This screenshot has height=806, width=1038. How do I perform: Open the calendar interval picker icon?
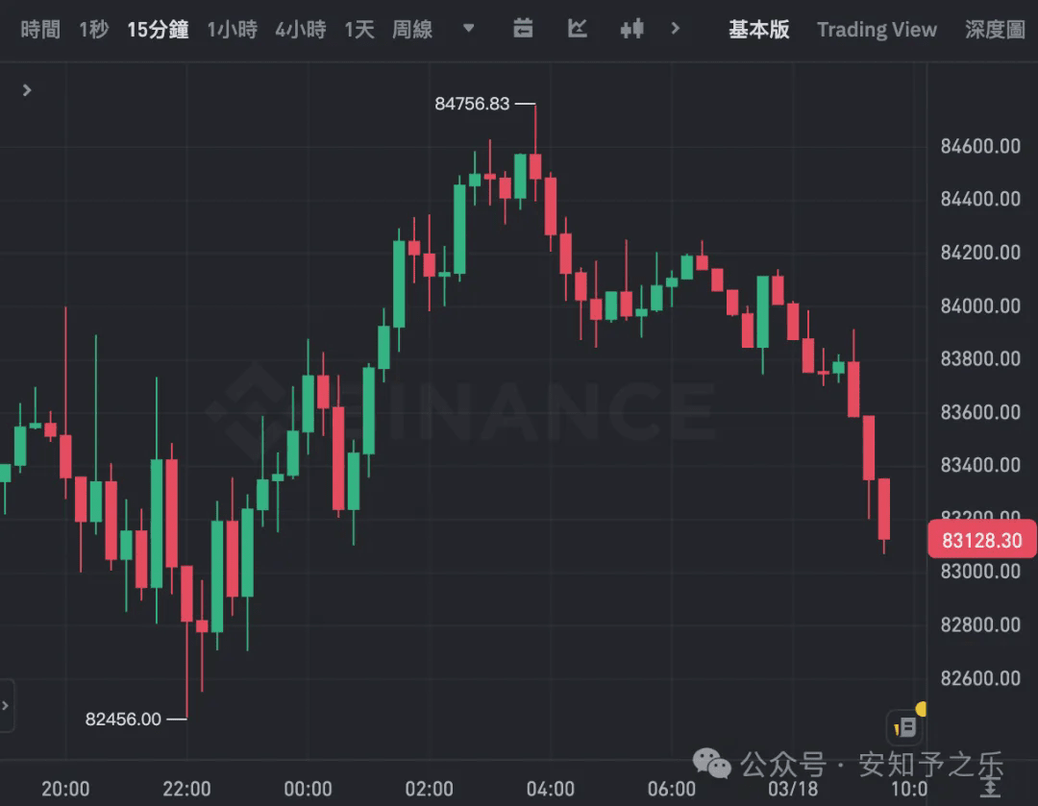point(523,29)
